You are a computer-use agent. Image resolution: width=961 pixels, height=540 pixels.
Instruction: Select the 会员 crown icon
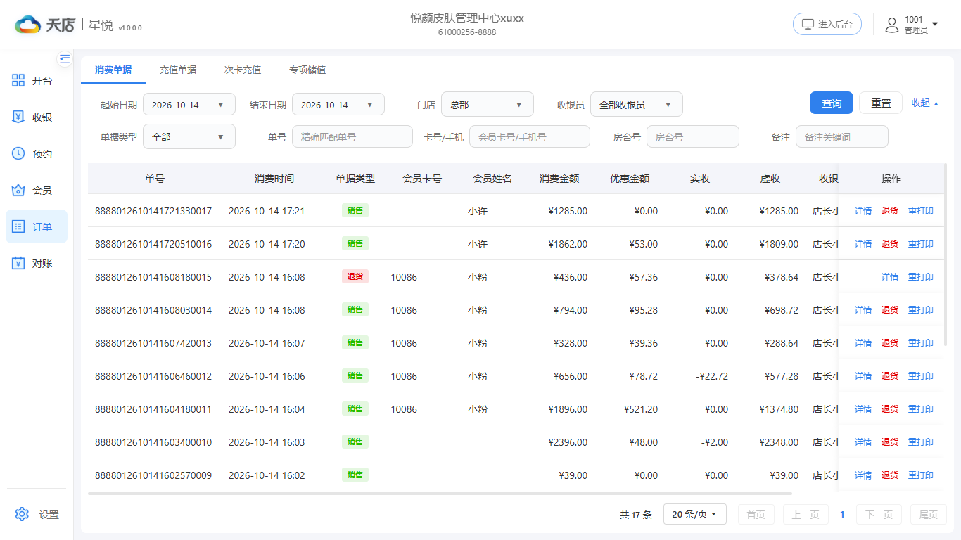point(19,191)
